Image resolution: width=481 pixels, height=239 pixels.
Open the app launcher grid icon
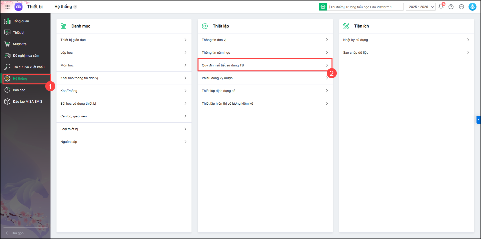click(x=7, y=7)
